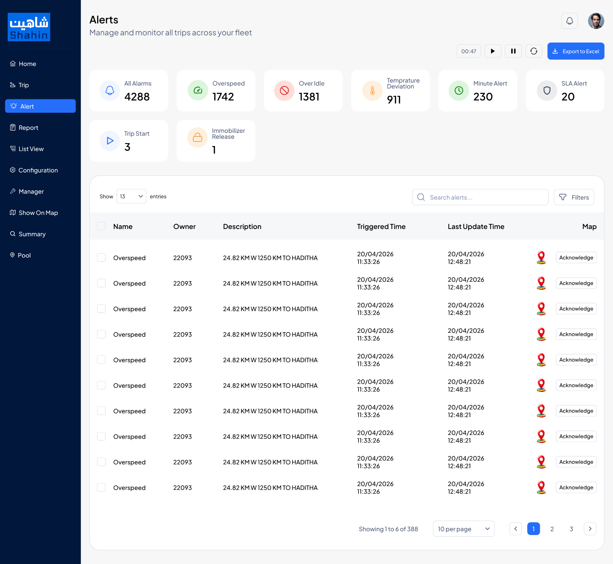Check the fifth Overspeed row checkbox

pos(101,360)
